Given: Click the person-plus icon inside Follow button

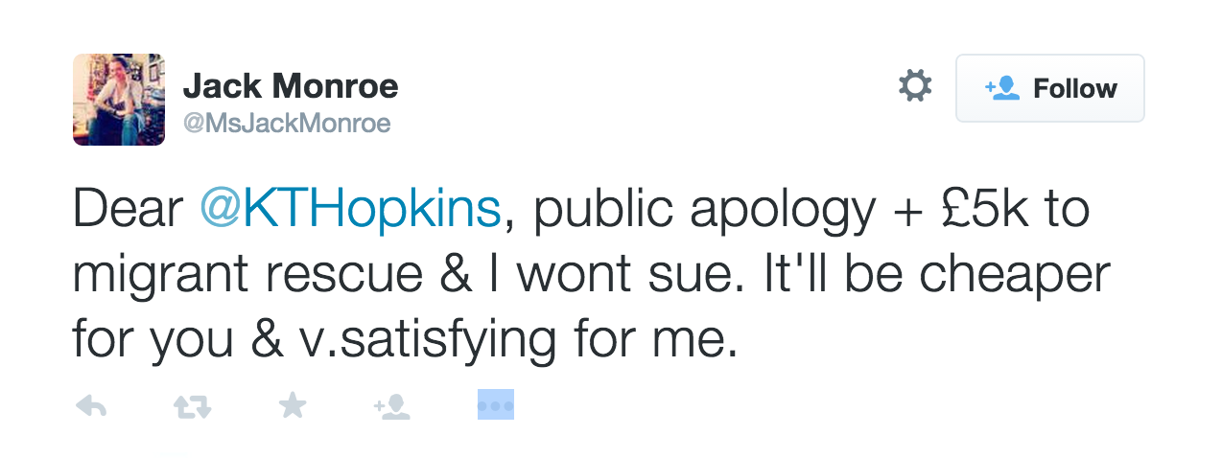Looking at the screenshot, I should (x=1001, y=88).
